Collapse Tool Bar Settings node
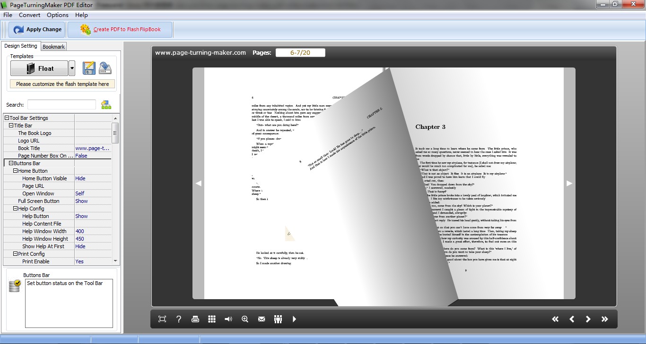 point(7,118)
